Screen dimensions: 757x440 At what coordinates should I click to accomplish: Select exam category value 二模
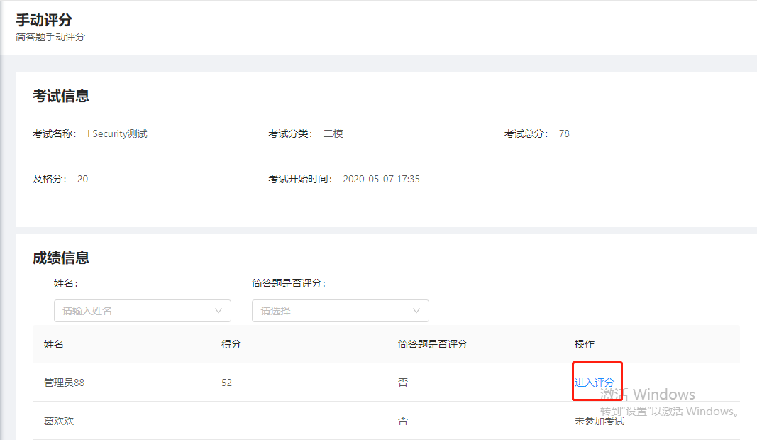[333, 134]
